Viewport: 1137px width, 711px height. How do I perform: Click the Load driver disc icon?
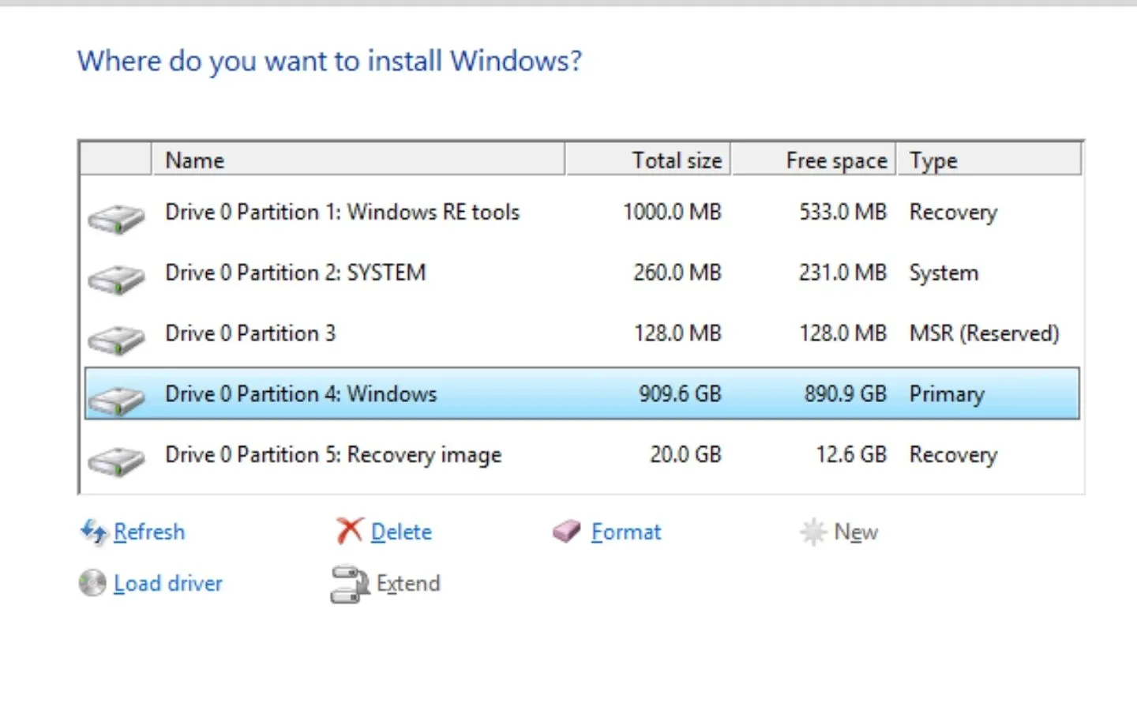coord(92,583)
